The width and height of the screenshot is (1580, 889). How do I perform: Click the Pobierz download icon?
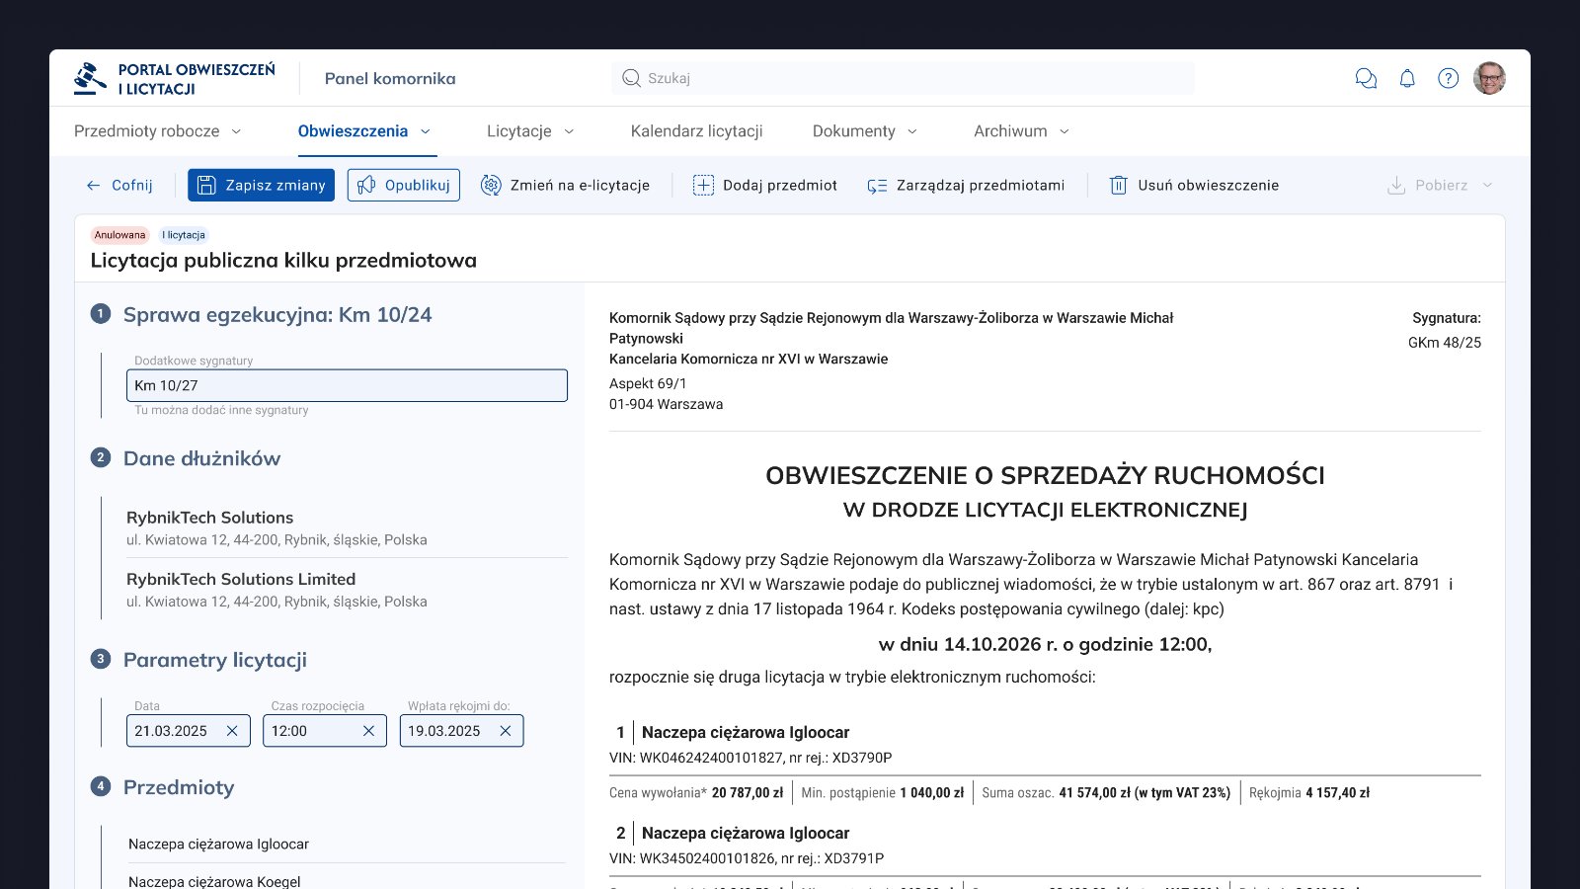[1396, 186]
